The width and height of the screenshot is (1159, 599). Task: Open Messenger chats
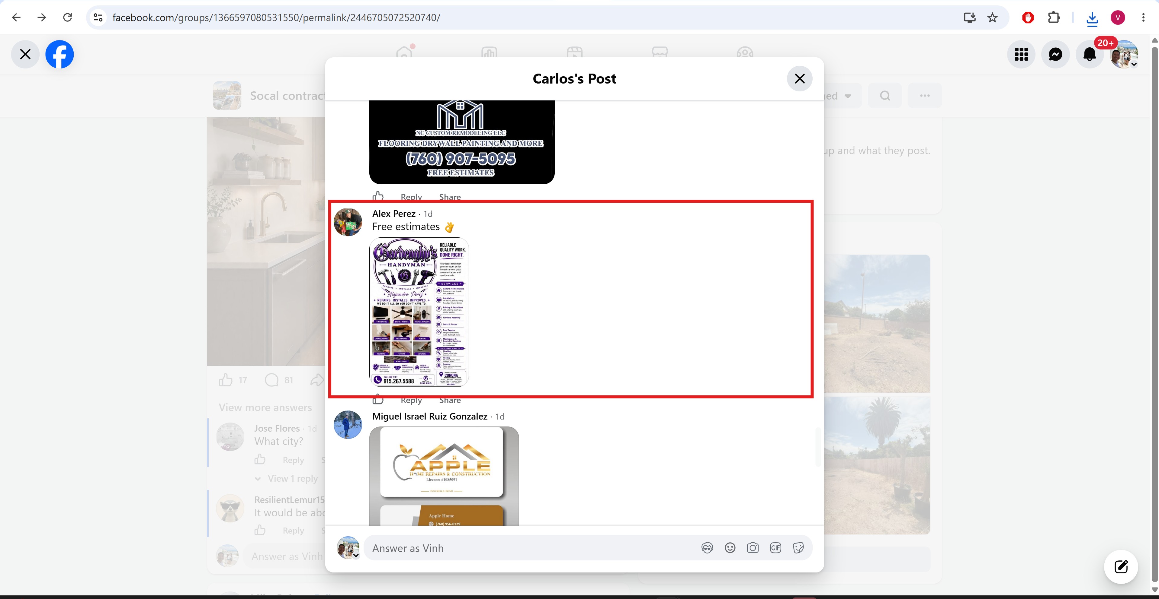pyautogui.click(x=1055, y=54)
